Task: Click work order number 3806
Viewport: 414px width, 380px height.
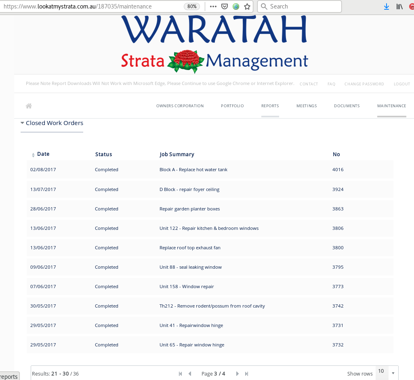Action: [x=338, y=228]
